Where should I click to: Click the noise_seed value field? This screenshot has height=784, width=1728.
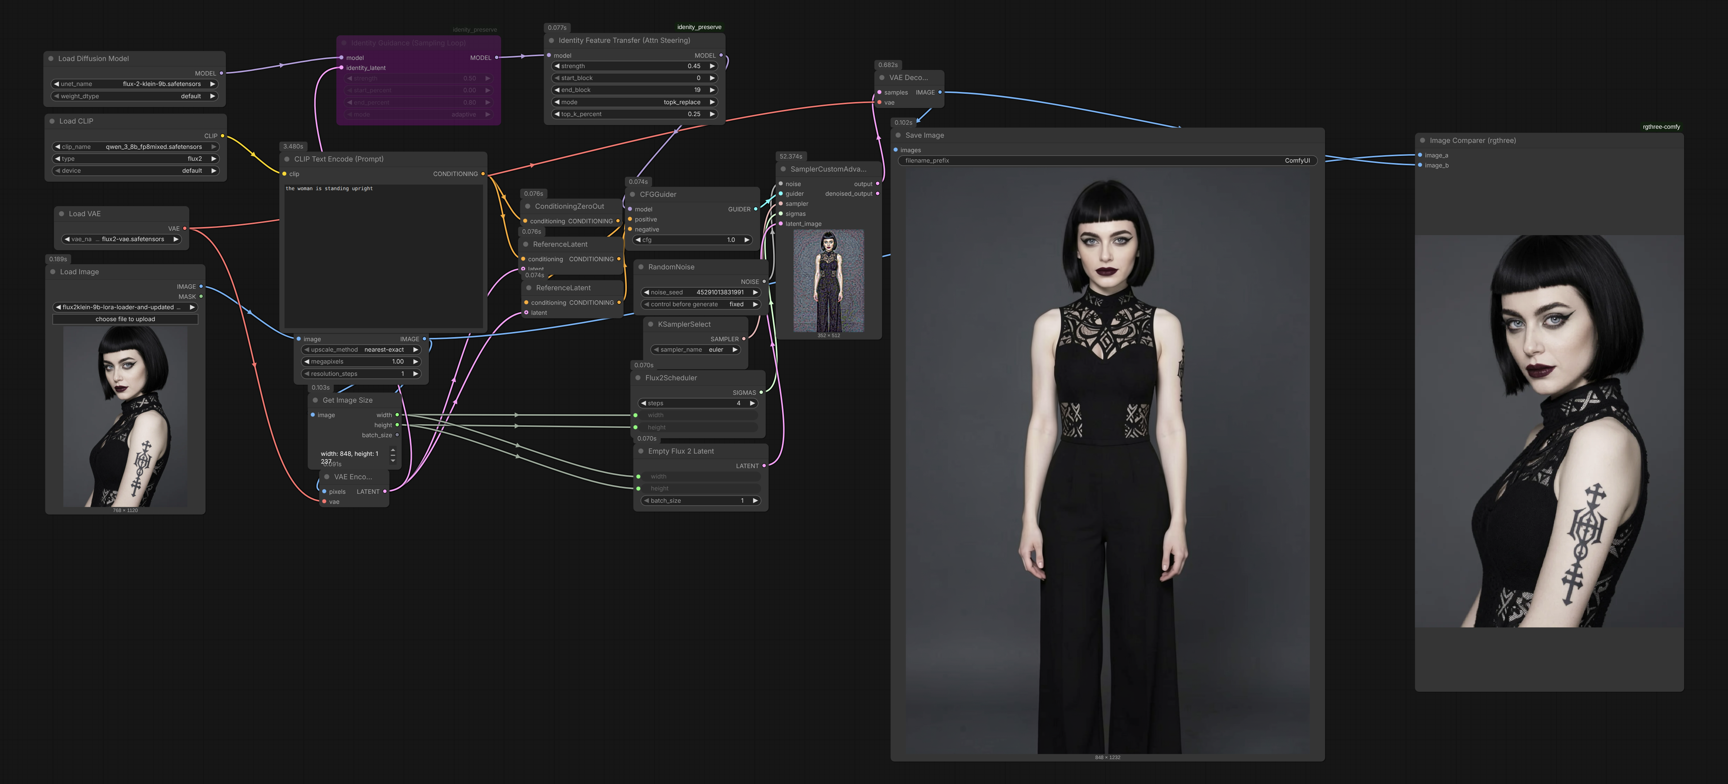(x=701, y=292)
